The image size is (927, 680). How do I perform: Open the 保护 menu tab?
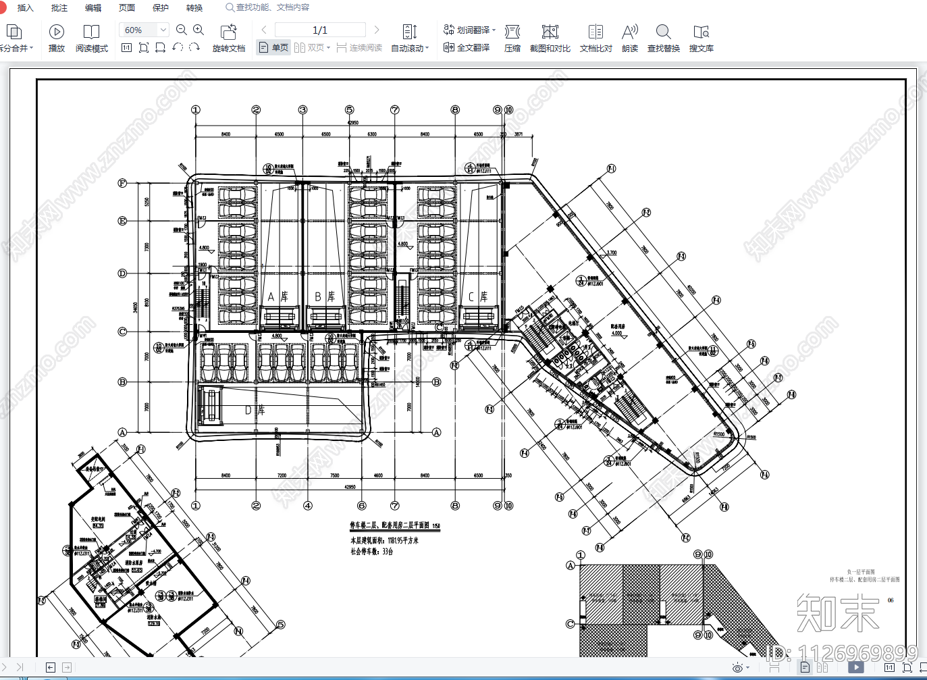click(161, 8)
